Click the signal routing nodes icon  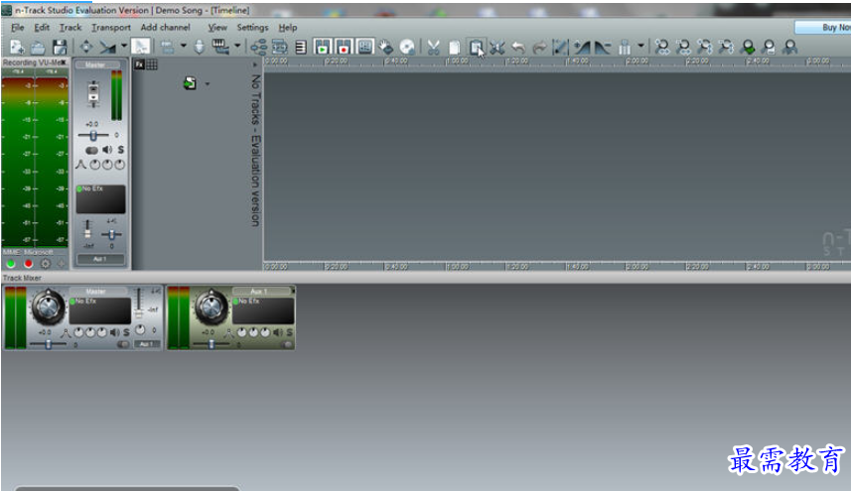[258, 48]
